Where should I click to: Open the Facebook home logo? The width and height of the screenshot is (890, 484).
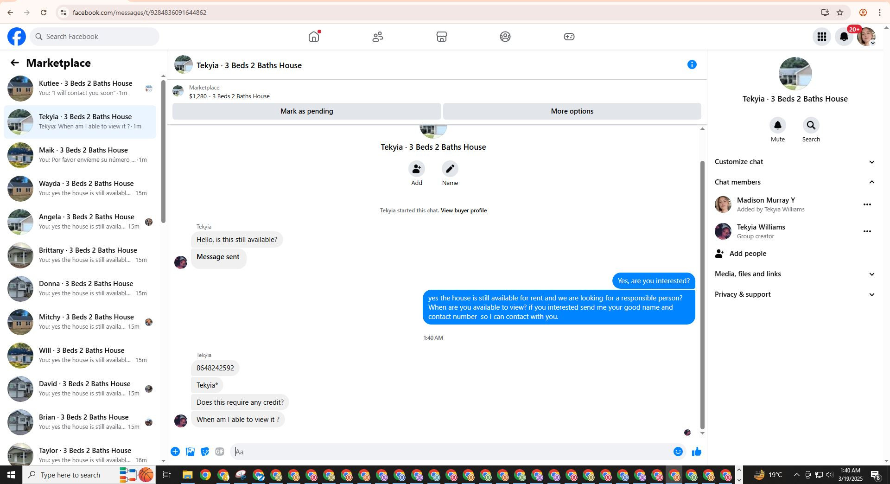(x=17, y=37)
